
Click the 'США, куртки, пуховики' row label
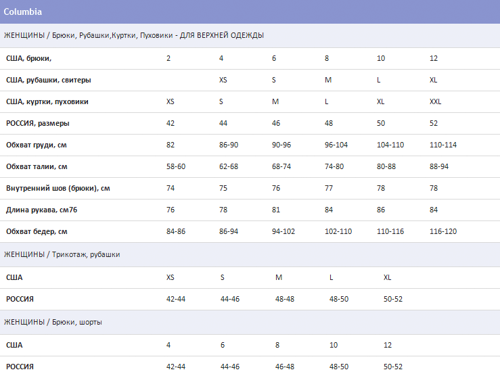tap(47, 101)
